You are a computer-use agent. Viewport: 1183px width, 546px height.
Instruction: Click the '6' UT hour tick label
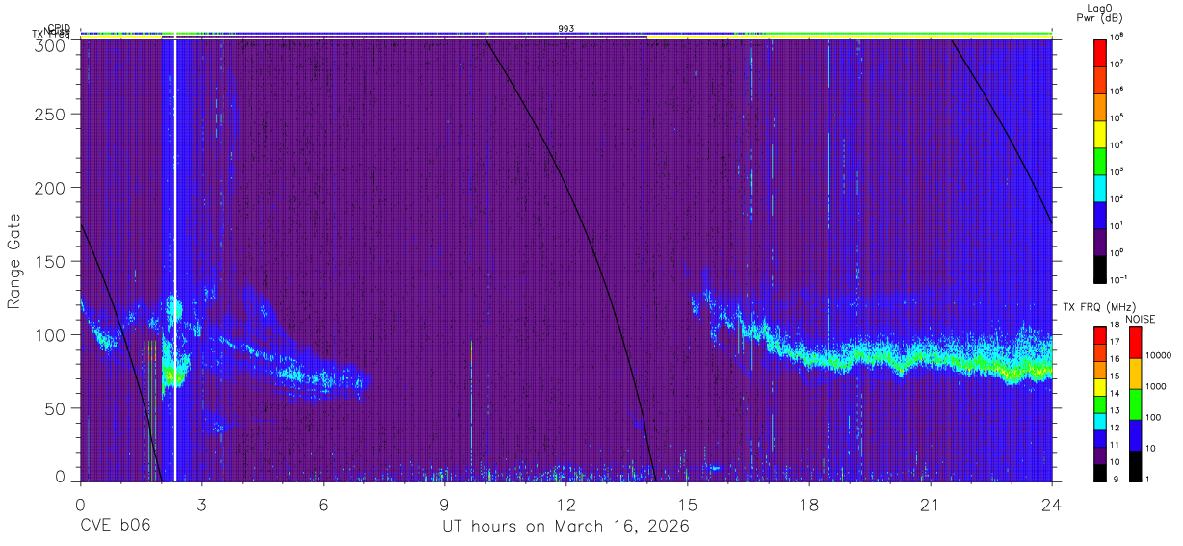323,504
